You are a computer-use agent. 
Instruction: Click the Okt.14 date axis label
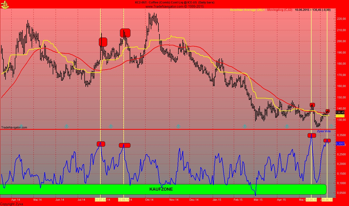pos(149,200)
